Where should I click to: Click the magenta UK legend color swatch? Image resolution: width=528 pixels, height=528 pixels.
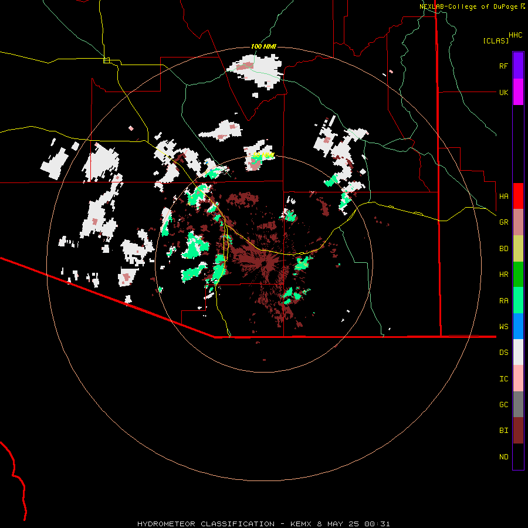coord(518,92)
